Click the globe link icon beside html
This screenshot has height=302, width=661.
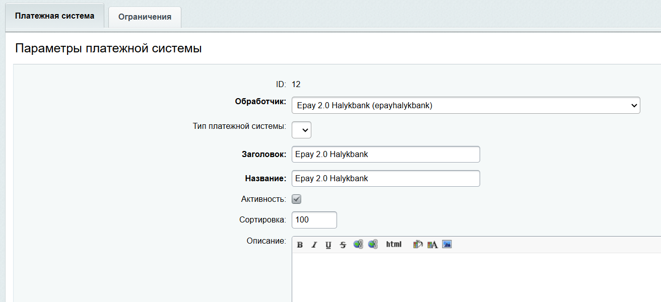pyautogui.click(x=373, y=245)
